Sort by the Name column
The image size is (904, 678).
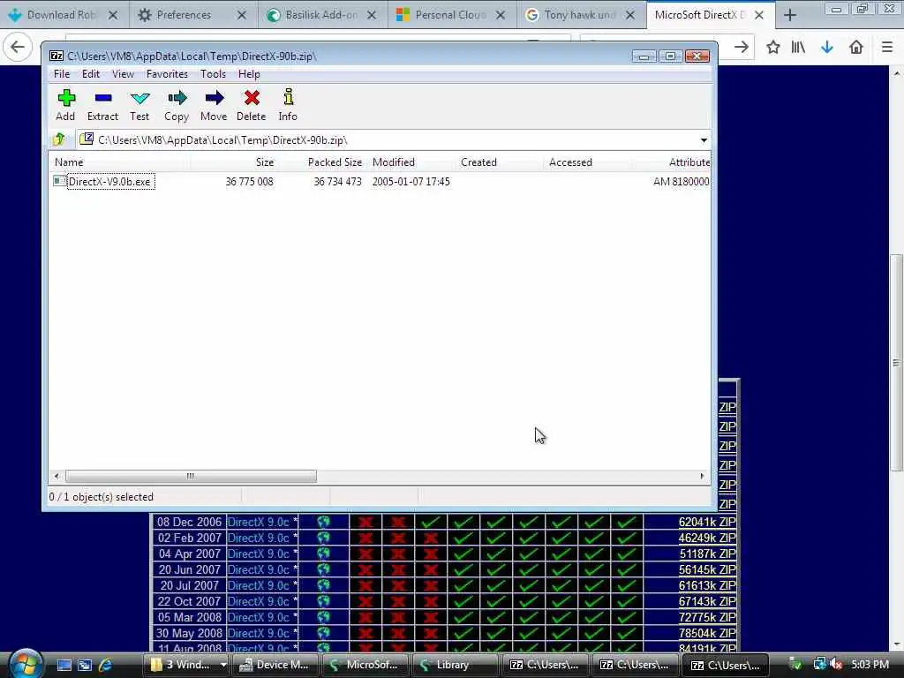coord(120,162)
